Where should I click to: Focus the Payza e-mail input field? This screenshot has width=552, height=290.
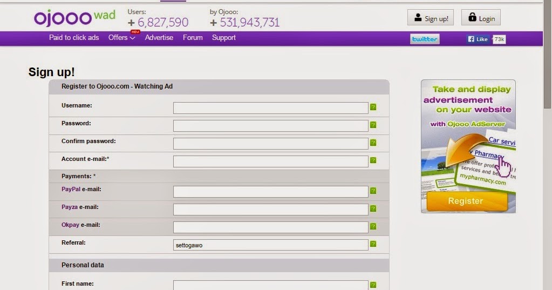click(271, 210)
